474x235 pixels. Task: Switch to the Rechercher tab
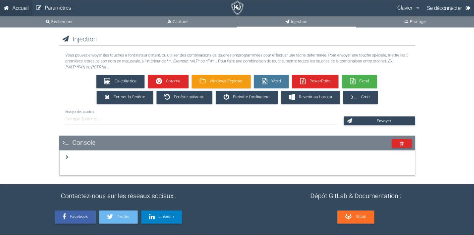(59, 21)
